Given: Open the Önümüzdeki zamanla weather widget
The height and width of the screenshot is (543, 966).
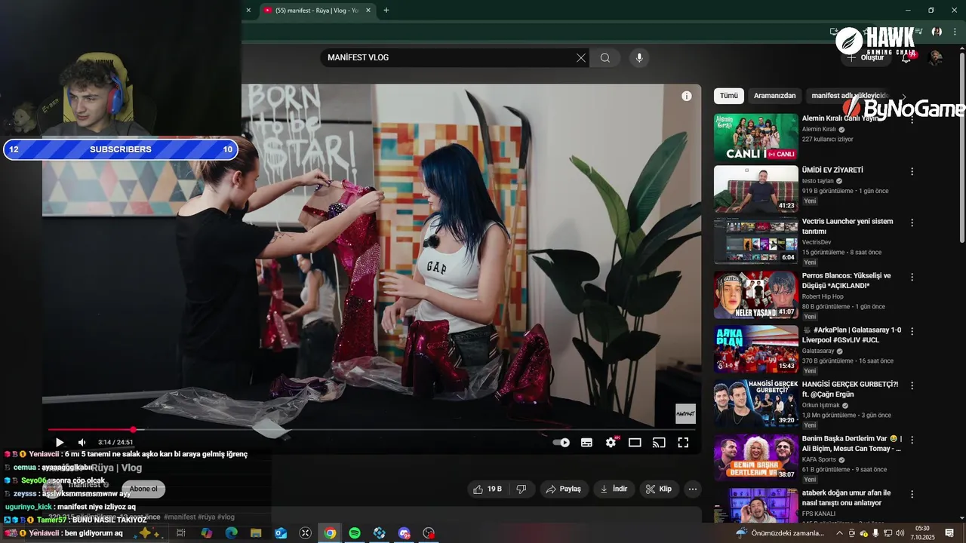Looking at the screenshot, I should 780,533.
